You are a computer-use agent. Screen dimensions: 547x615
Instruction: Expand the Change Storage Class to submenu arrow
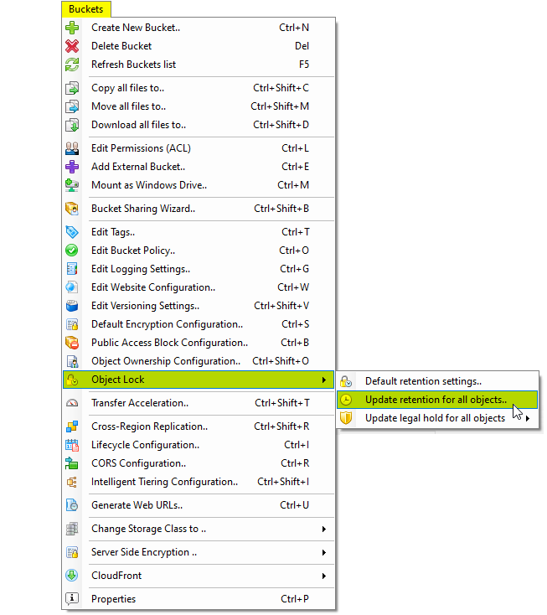click(x=324, y=529)
